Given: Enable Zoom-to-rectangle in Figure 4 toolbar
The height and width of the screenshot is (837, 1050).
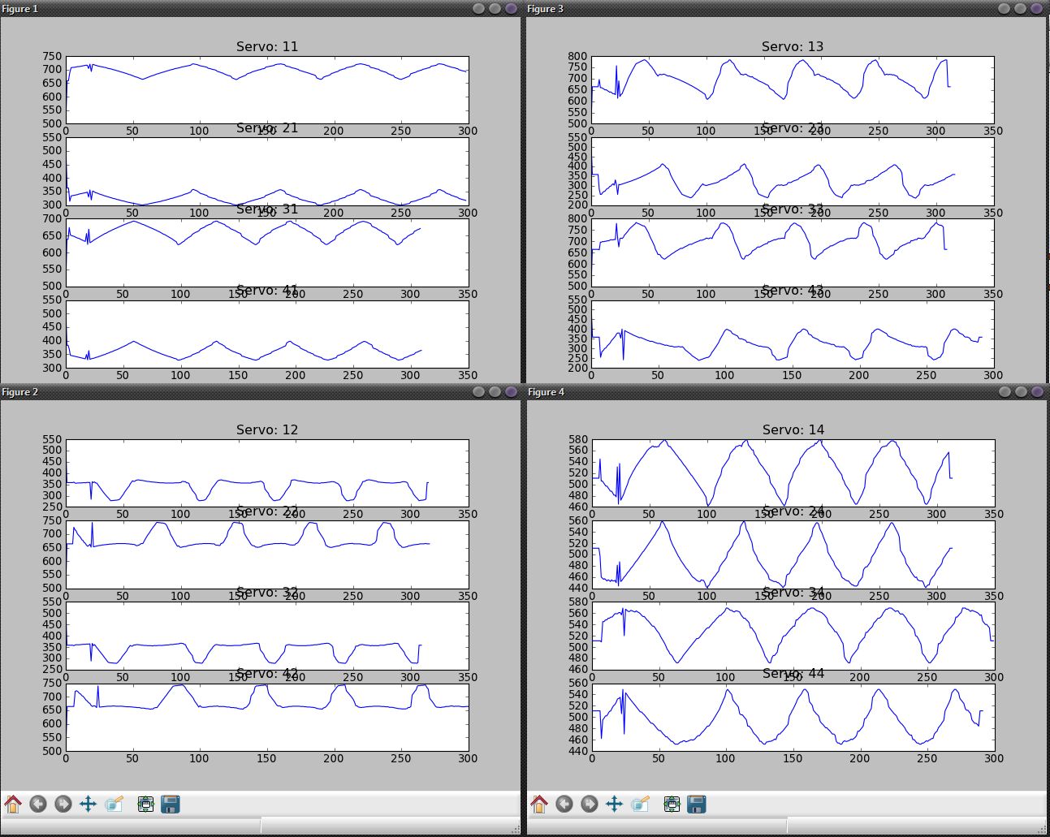Looking at the screenshot, I should 640,804.
